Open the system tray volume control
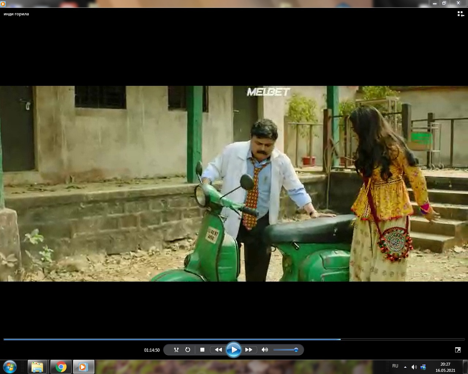Image resolution: width=468 pixels, height=374 pixels. tap(414, 367)
